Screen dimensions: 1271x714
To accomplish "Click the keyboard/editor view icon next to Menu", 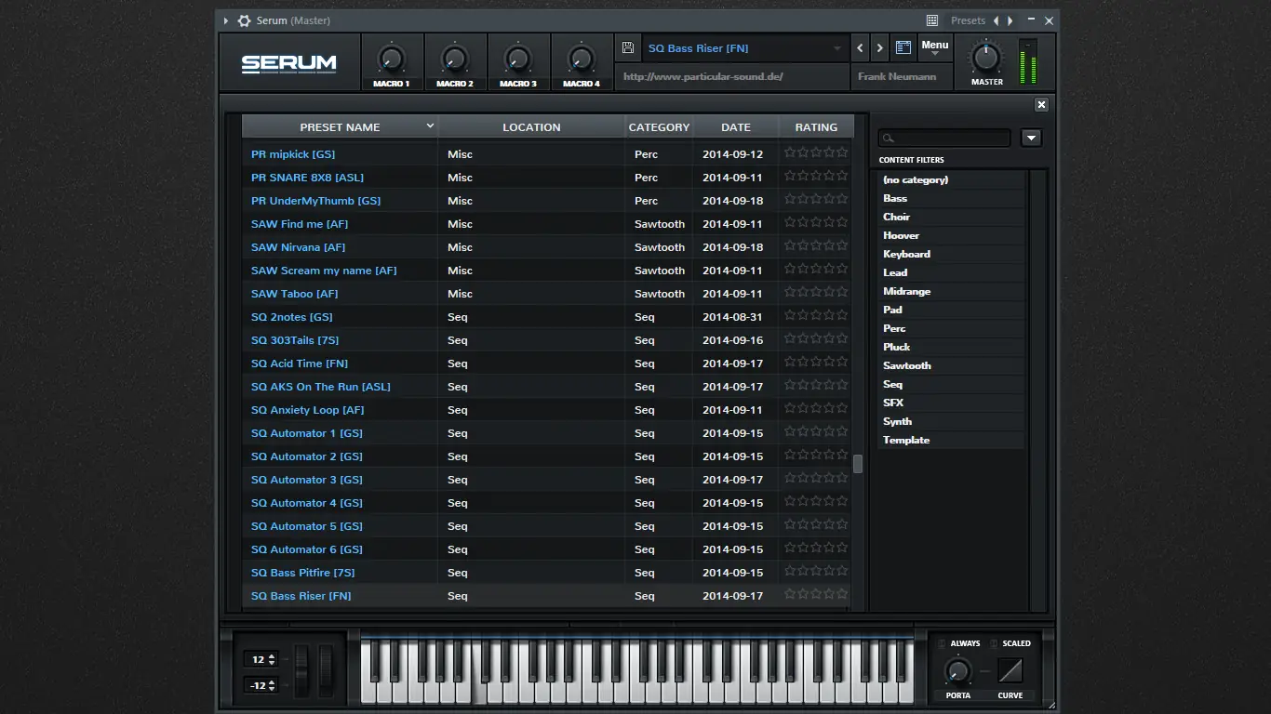I will click(902, 47).
